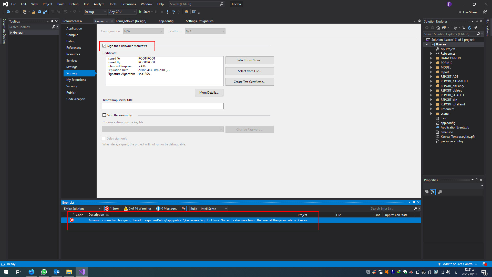Select the Publish page in project properties
Image resolution: width=492 pixels, height=277 pixels.
click(x=71, y=93)
